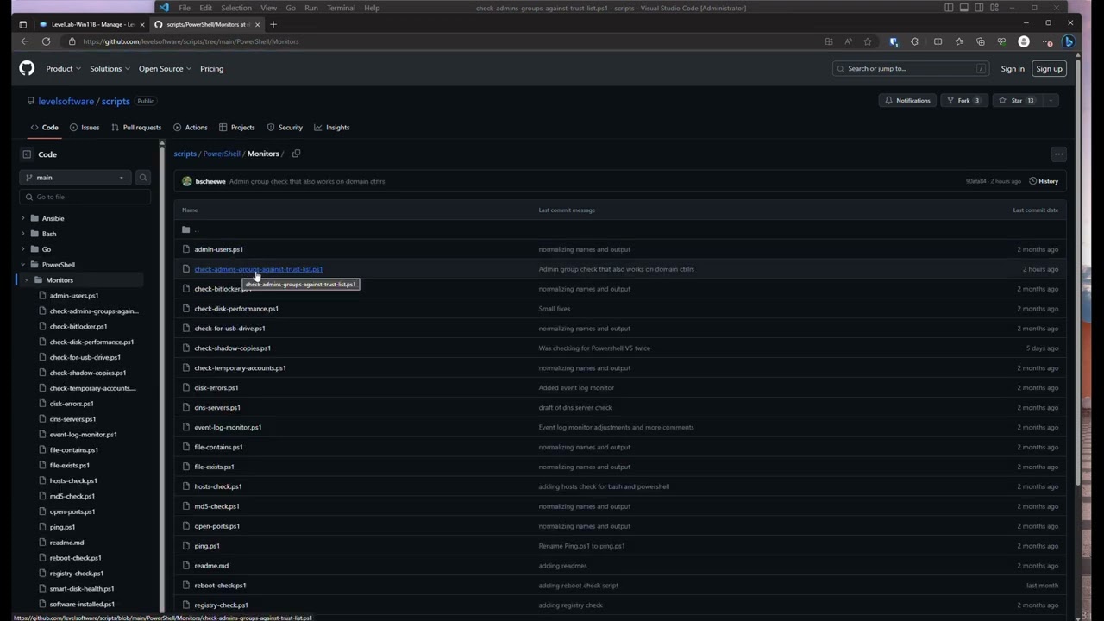Click the Read aloud icon in address bar
The width and height of the screenshot is (1104, 621).
848,41
